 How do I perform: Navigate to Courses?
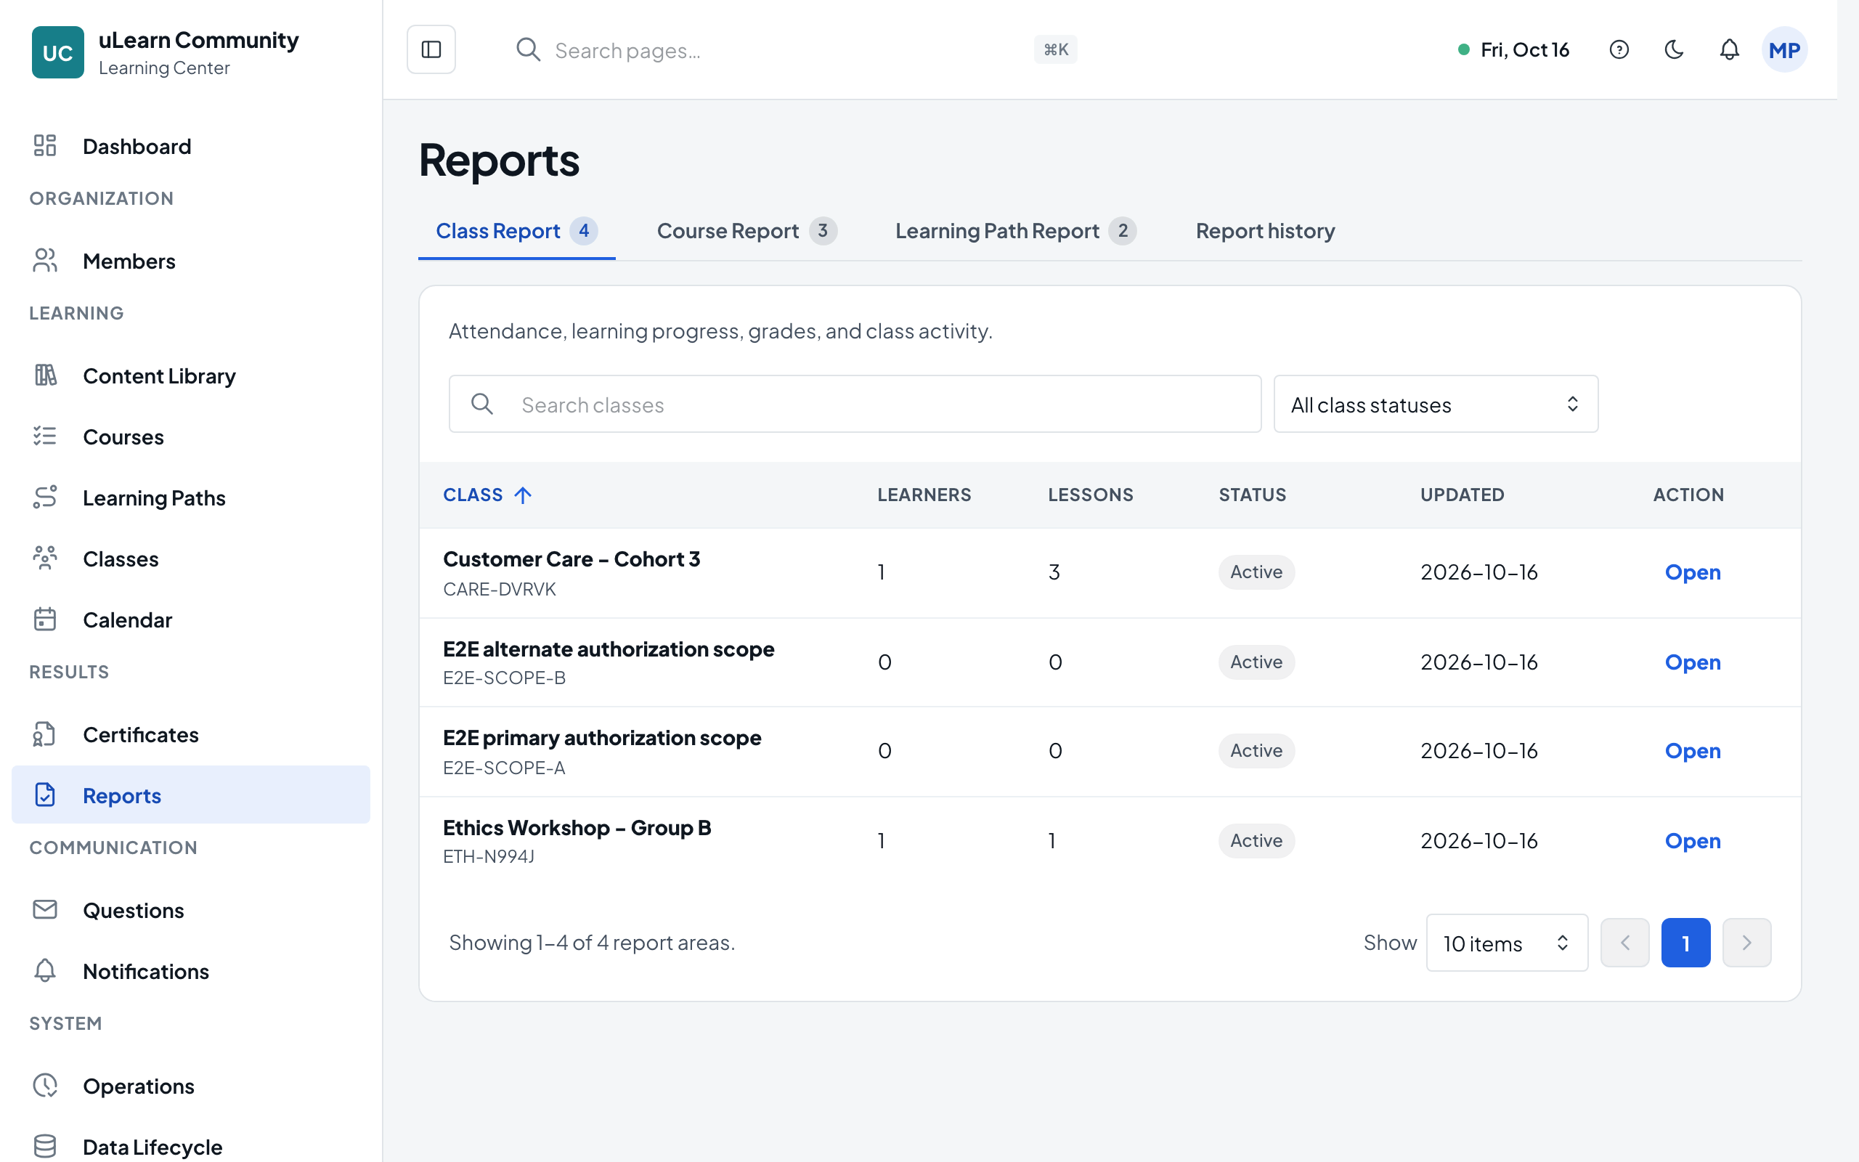(190, 436)
